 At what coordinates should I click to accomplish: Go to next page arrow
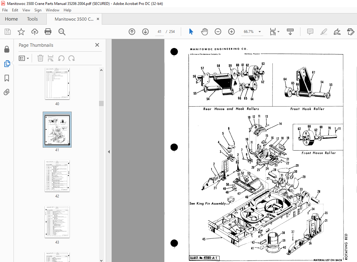click(145, 32)
